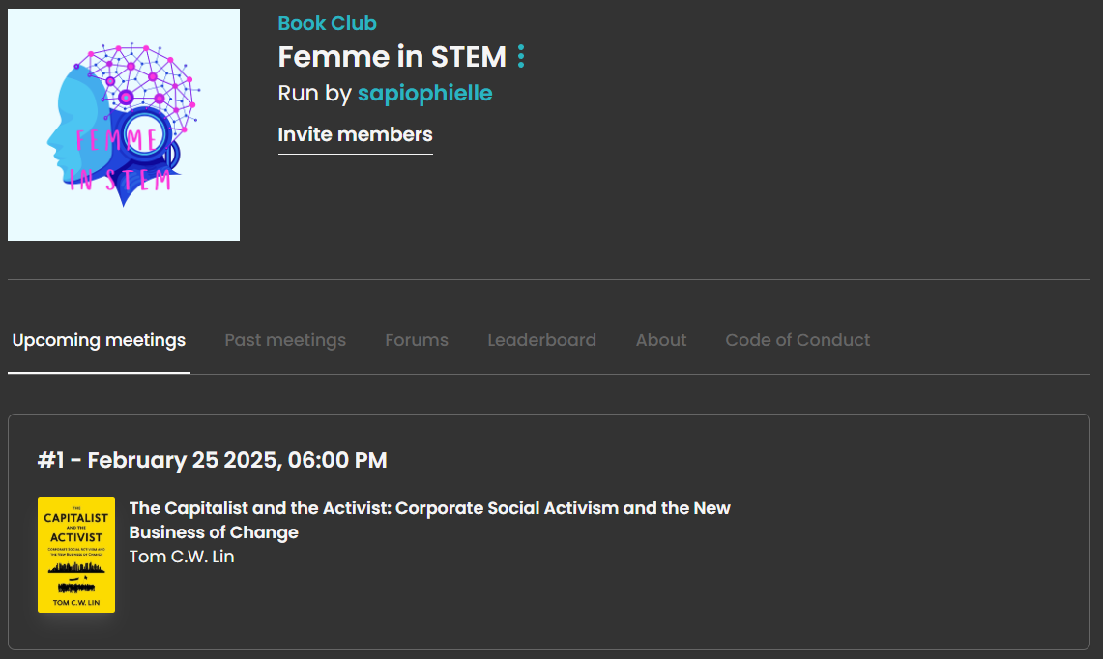1103x659 pixels.
Task: View the Leaderboard tab
Action: pos(541,340)
